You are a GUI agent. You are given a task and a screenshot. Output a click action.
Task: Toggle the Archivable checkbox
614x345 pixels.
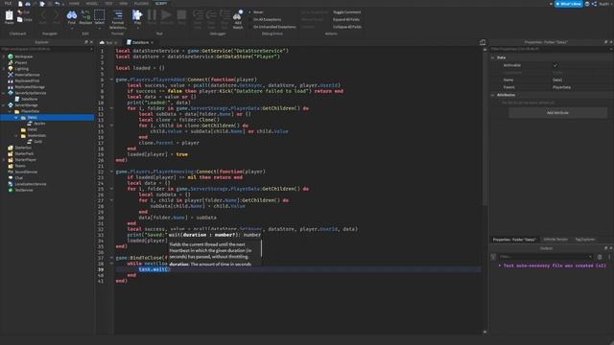tap(555, 65)
